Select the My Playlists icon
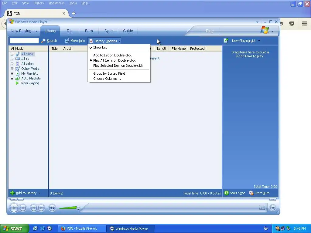The width and height of the screenshot is (311, 233). (18, 73)
